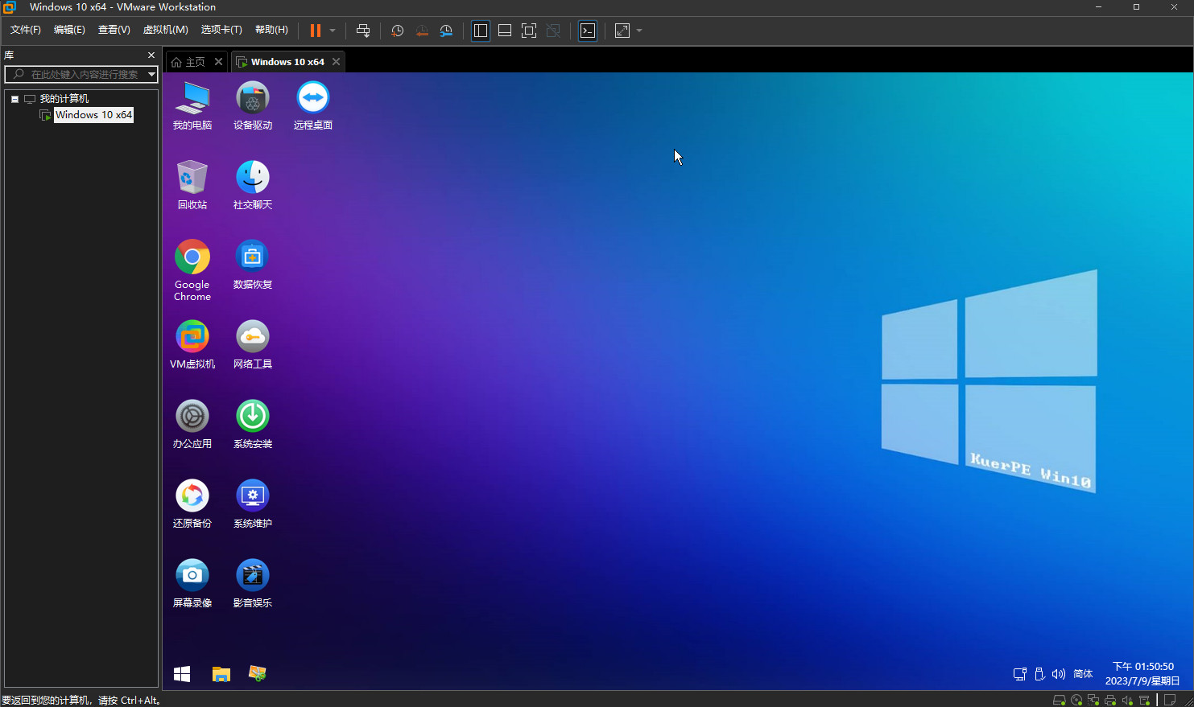Collapse the 我的计算机 tree node
Screen dimensions: 1194x707
click(14, 99)
